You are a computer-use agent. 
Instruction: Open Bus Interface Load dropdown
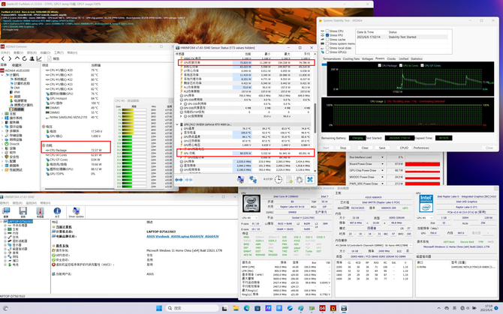coord(382,157)
